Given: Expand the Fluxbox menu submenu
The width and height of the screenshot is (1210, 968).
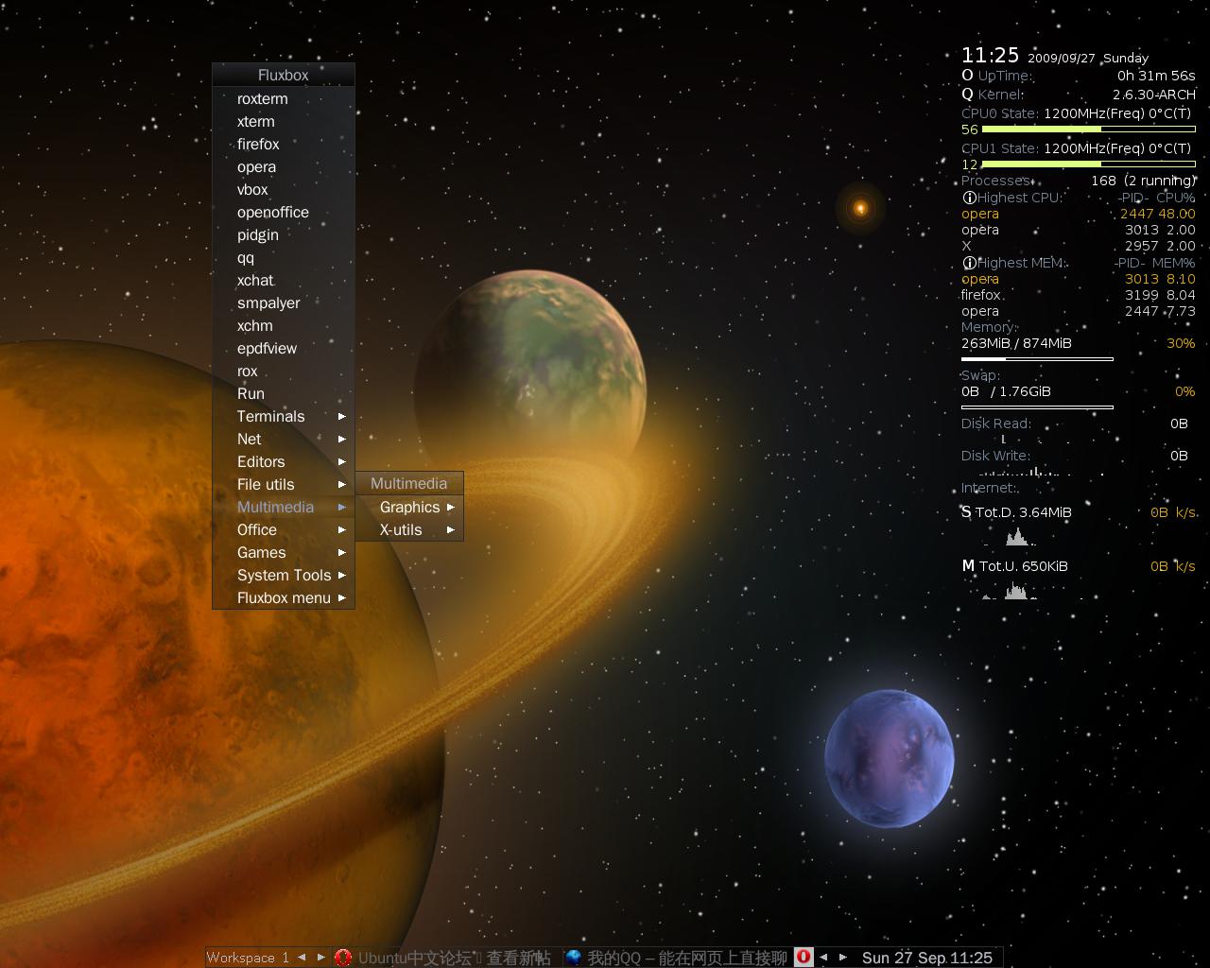Looking at the screenshot, I should [x=284, y=597].
